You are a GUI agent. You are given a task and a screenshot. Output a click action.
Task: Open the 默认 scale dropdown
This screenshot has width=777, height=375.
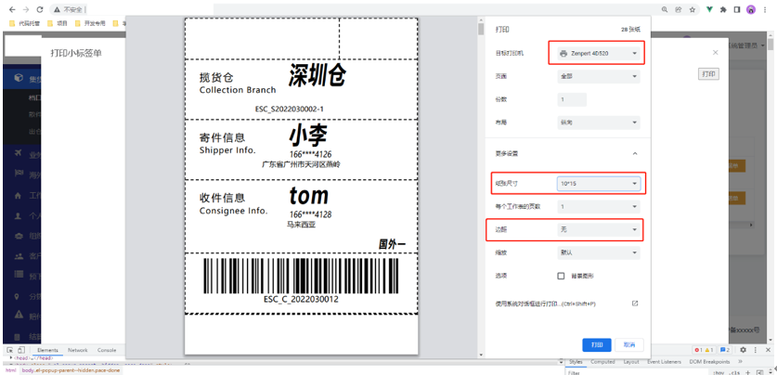pos(598,252)
